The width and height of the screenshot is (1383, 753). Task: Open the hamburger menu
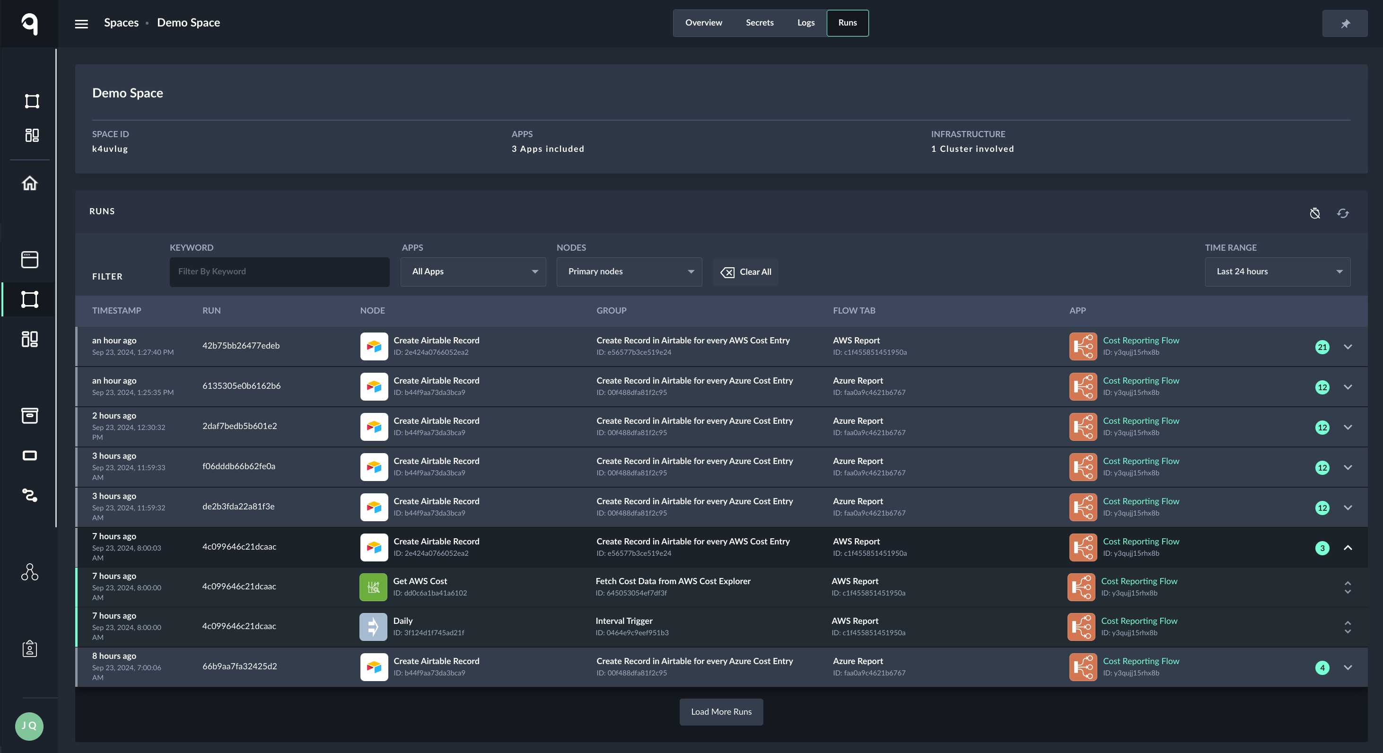[81, 24]
